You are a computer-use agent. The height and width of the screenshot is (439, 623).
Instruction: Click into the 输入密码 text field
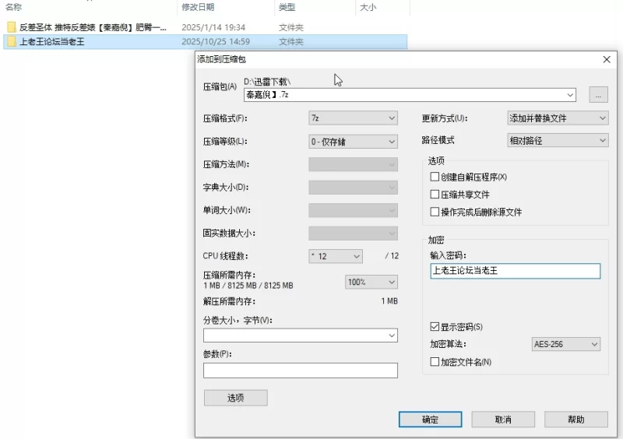[x=515, y=271]
